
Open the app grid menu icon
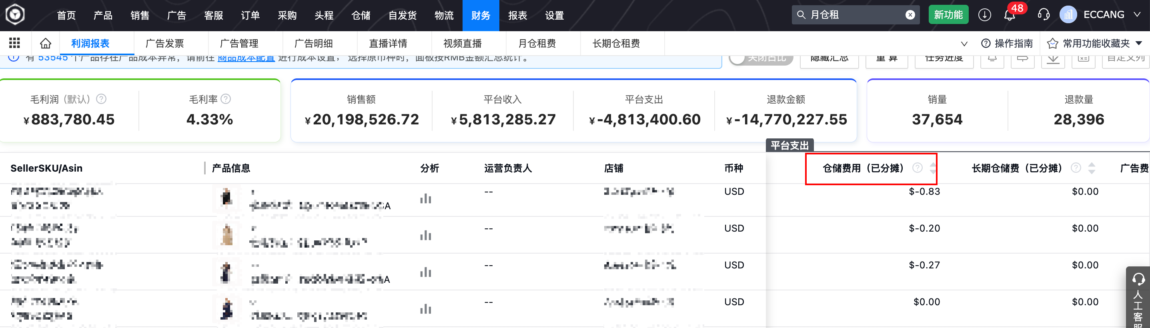point(15,43)
